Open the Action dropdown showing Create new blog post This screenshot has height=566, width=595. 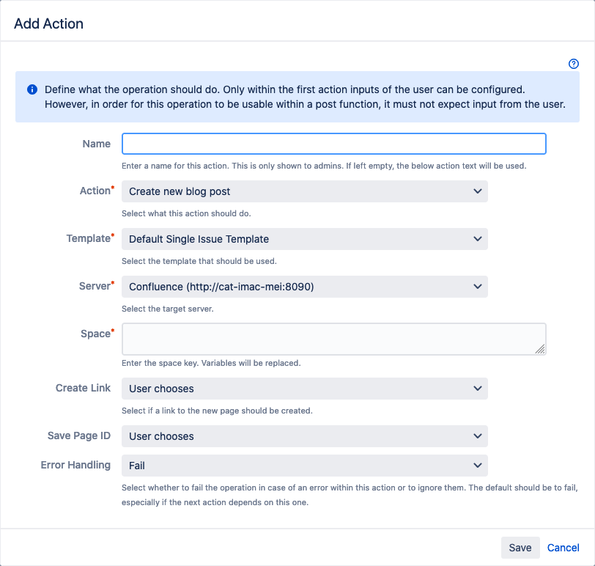click(x=304, y=191)
